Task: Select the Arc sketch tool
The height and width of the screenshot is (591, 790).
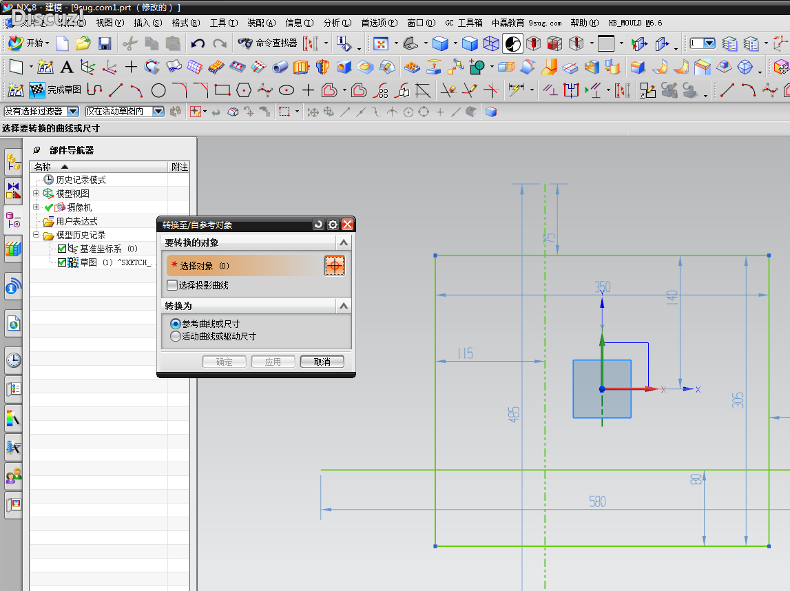Action: tap(137, 91)
